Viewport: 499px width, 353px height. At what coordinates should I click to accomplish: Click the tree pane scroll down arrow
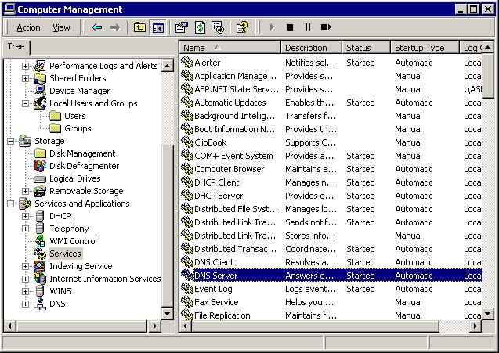pyautogui.click(x=168, y=314)
